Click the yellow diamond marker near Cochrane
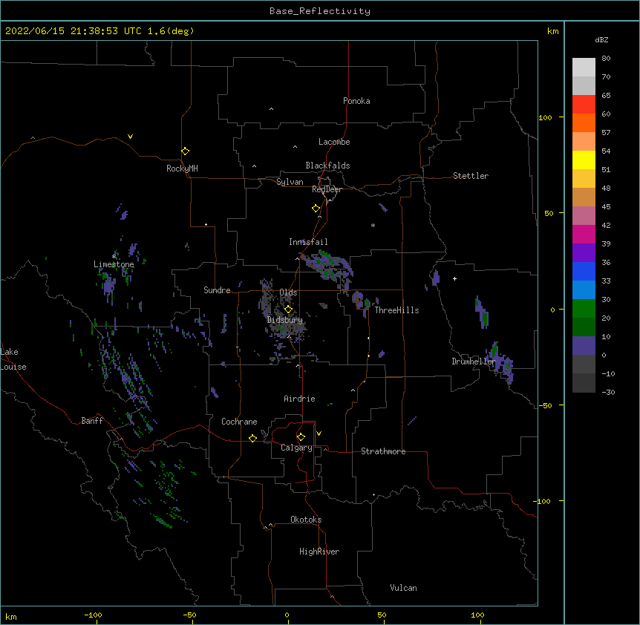The height and width of the screenshot is (625, 640). [x=252, y=438]
